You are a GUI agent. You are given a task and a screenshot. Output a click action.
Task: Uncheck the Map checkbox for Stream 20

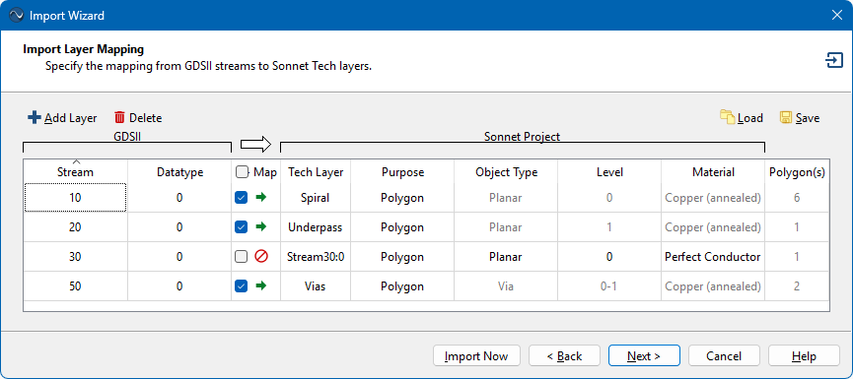click(241, 227)
